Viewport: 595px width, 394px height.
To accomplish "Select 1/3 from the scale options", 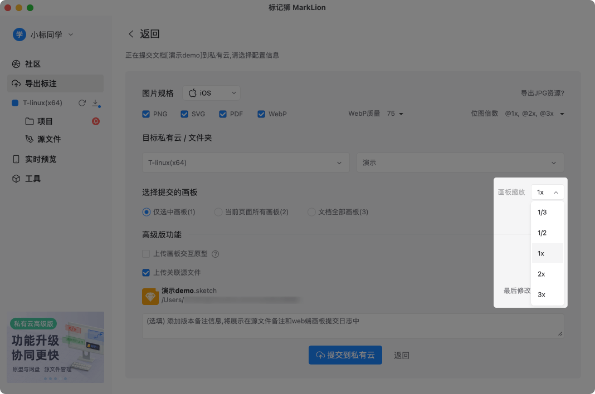I will (x=542, y=212).
